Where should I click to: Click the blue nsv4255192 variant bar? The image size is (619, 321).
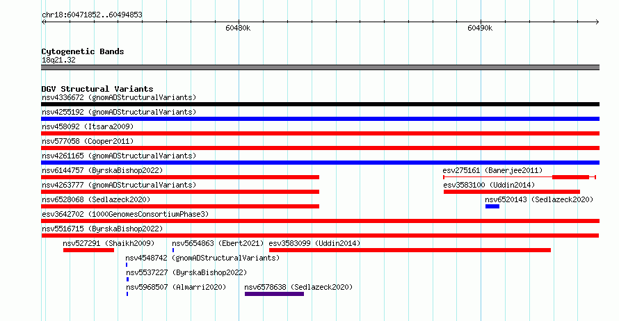click(320, 119)
